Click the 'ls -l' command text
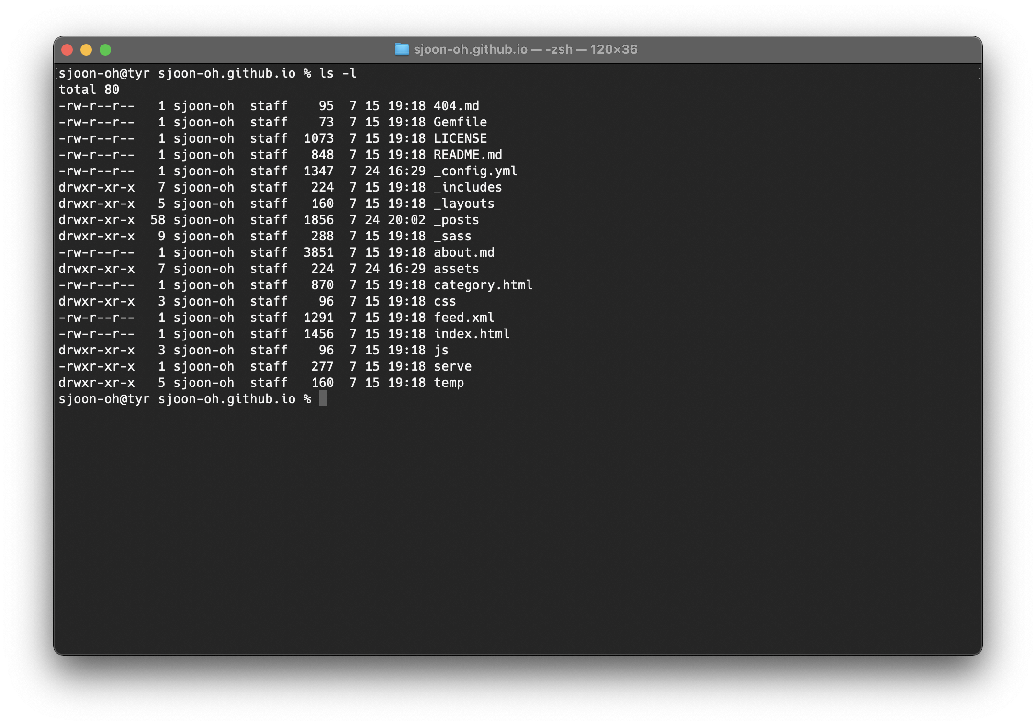Viewport: 1036px width, 726px height. point(338,73)
